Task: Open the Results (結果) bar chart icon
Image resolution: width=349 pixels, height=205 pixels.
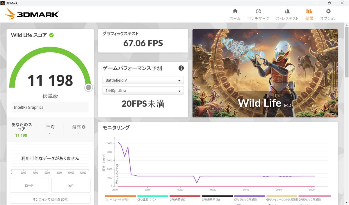Action: coord(309,12)
